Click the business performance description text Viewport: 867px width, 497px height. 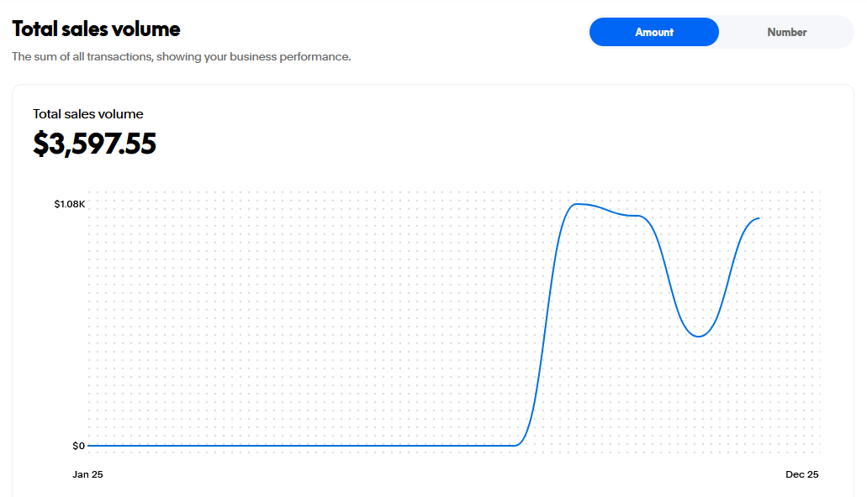181,57
